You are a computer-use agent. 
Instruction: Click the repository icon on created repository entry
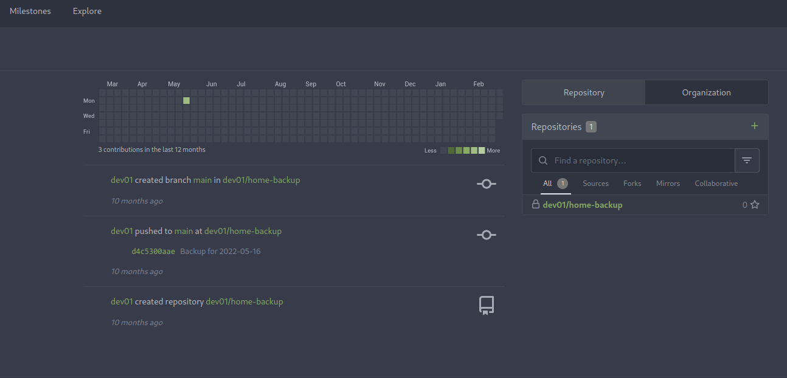pyautogui.click(x=487, y=305)
